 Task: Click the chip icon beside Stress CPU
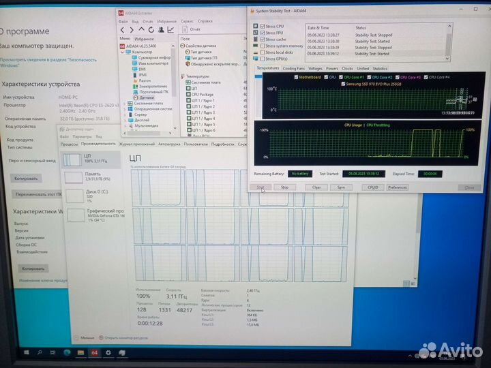(256, 26)
